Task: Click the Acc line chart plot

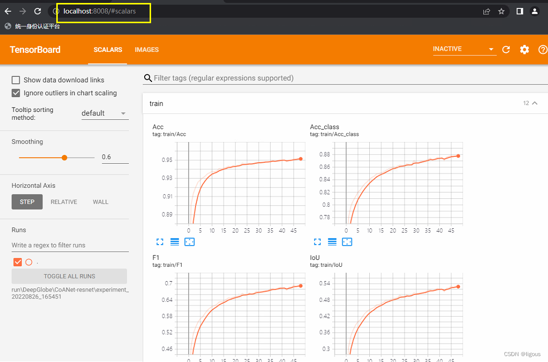Action: 240,183
